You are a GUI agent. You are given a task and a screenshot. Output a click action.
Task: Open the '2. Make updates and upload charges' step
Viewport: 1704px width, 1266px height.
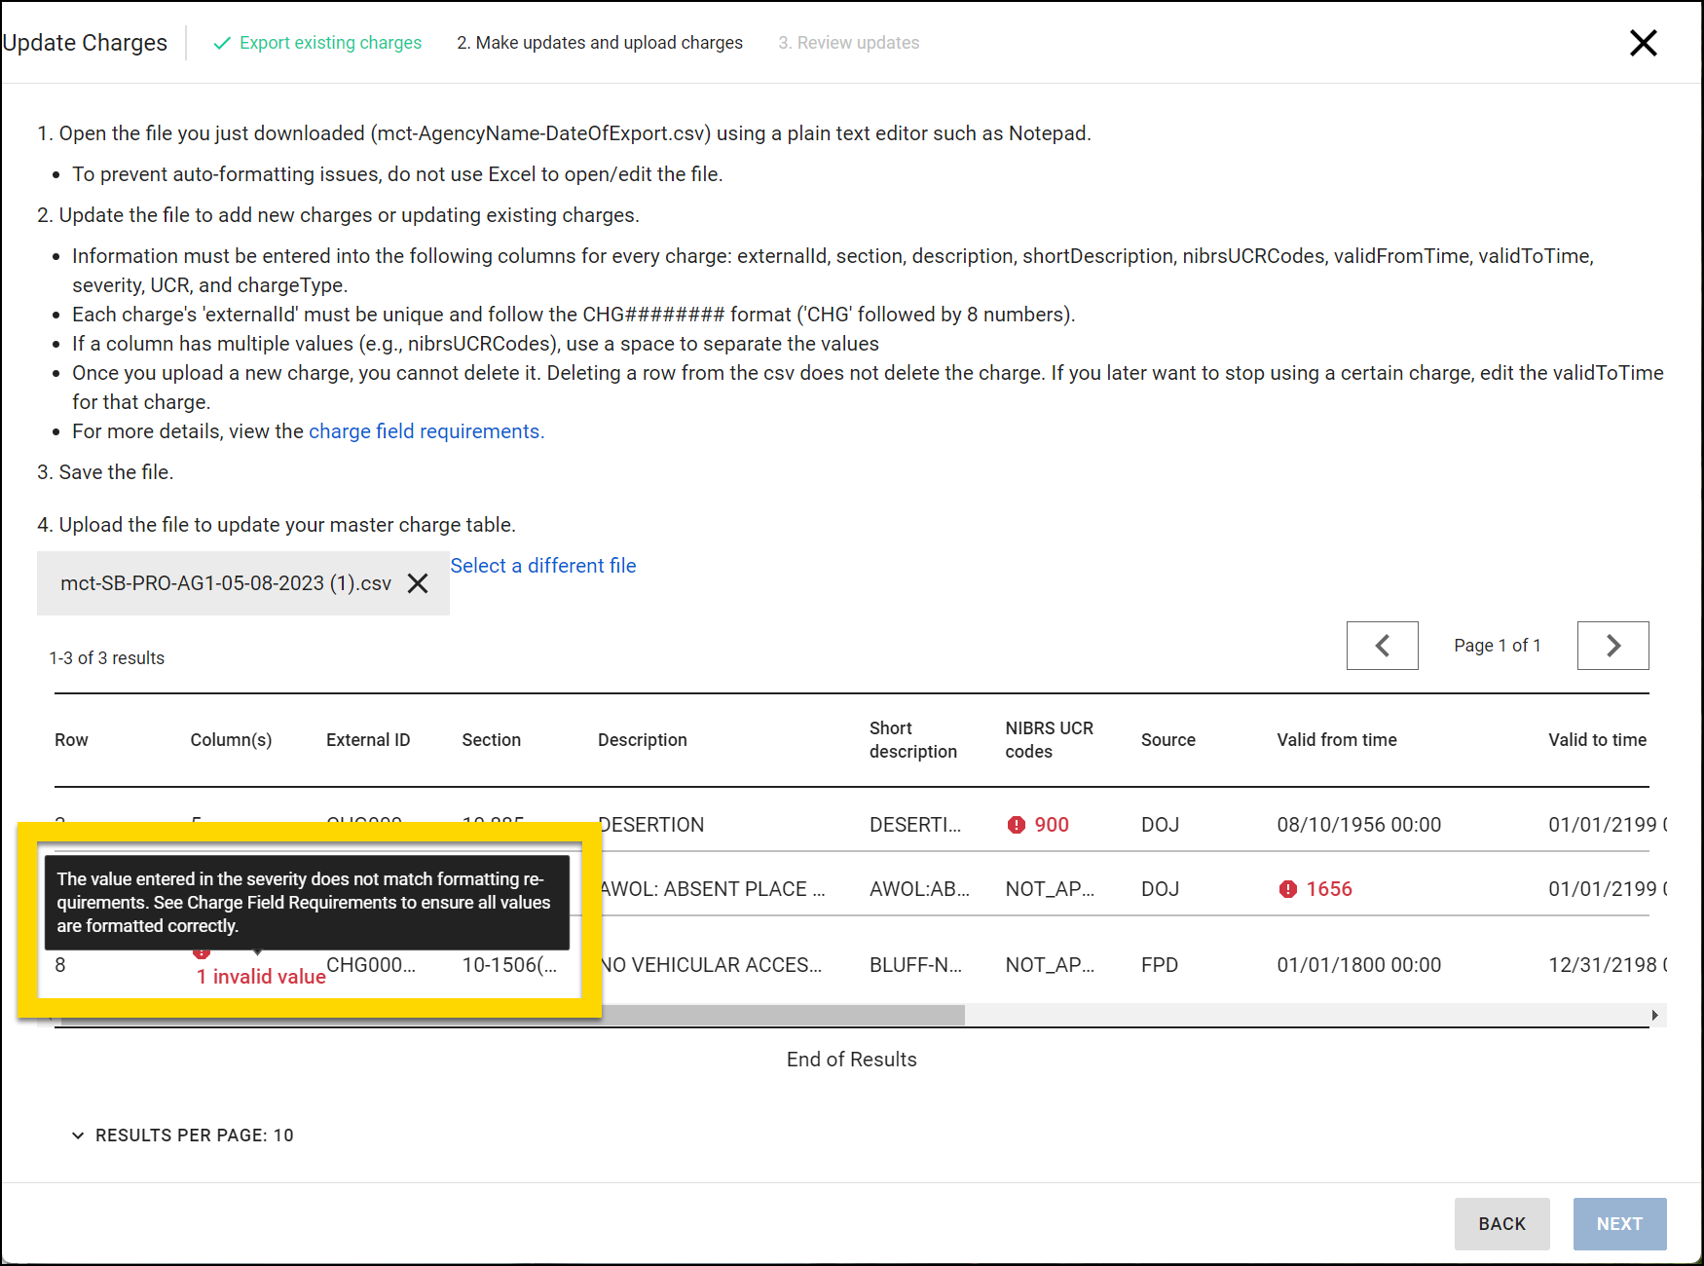[600, 43]
